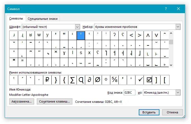Select the opening curly brace in recent symbols
This screenshot has height=124, width=191.
click(64, 80)
